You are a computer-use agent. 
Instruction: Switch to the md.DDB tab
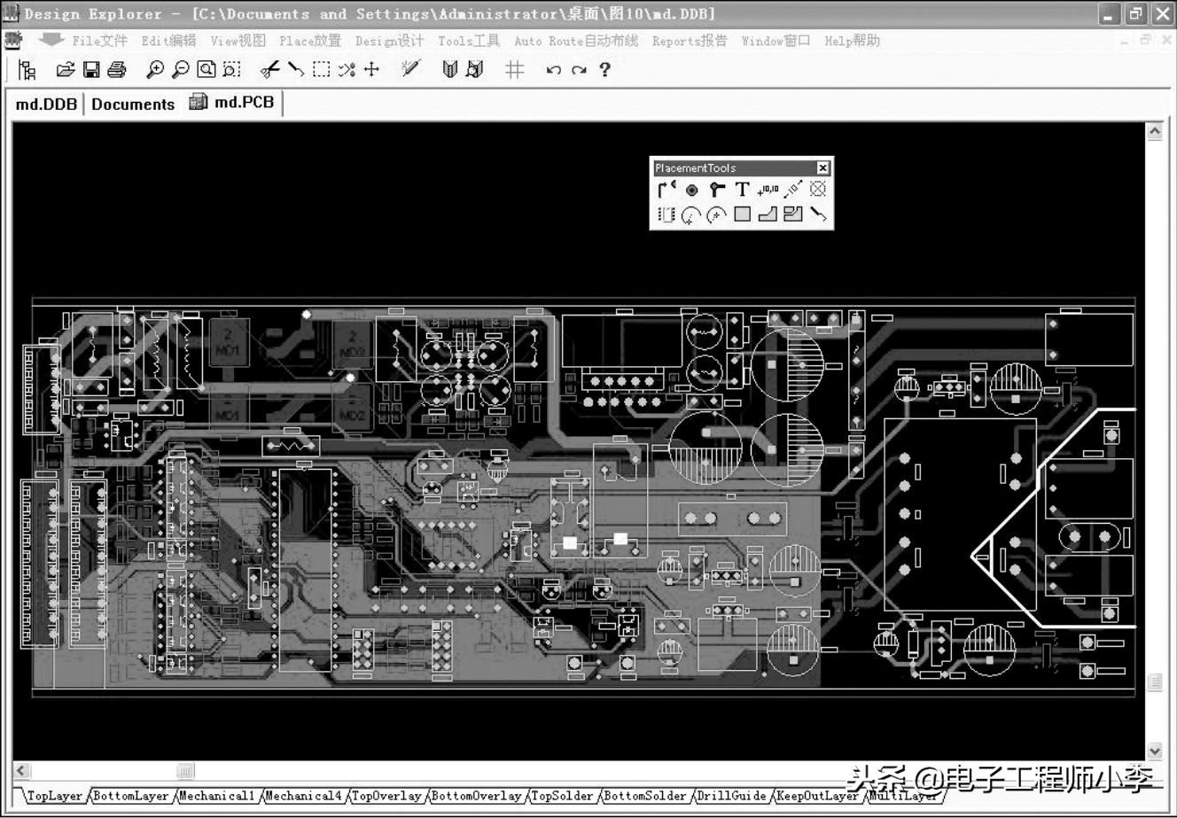coord(46,104)
